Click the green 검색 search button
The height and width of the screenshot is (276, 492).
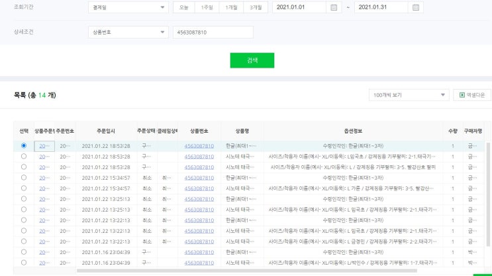252,60
